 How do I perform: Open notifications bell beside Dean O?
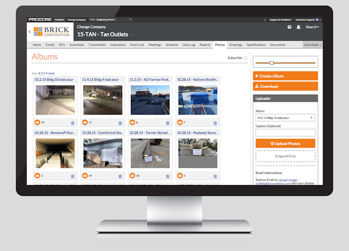coord(298,27)
